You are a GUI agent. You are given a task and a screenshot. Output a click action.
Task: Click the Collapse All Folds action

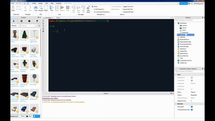tap(128, 12)
